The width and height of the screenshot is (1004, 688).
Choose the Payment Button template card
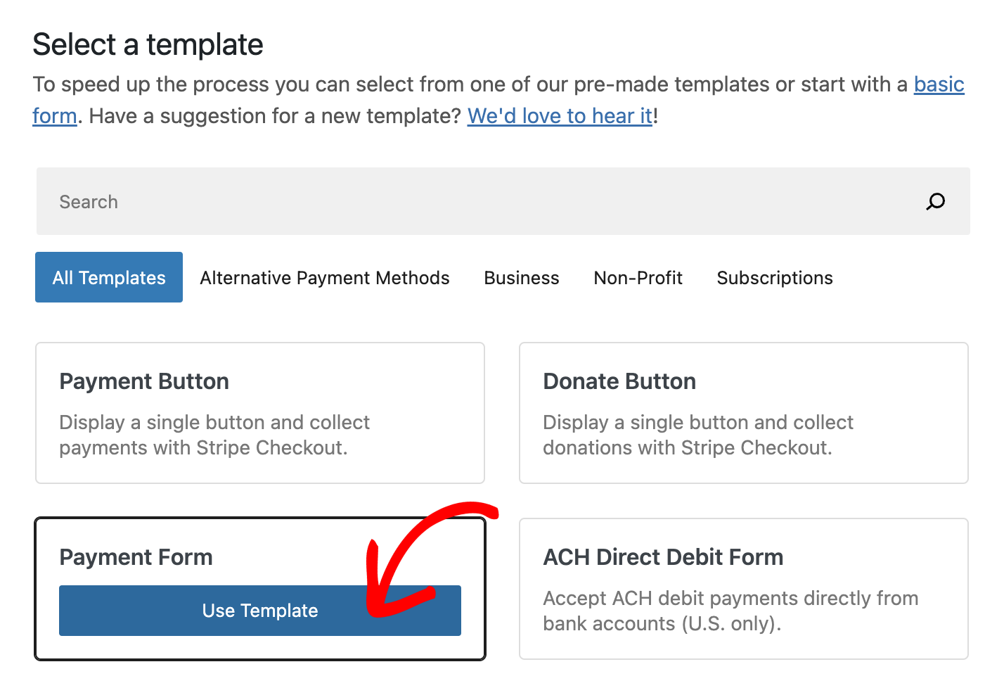259,413
